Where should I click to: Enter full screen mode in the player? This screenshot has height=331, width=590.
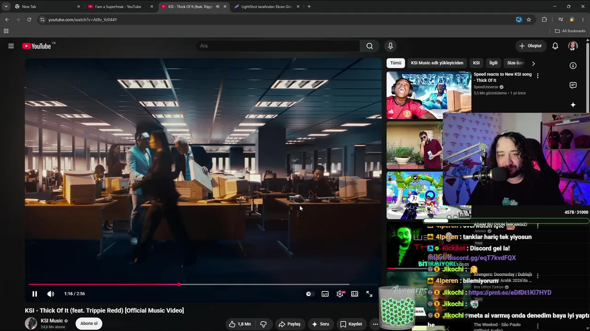click(369, 294)
